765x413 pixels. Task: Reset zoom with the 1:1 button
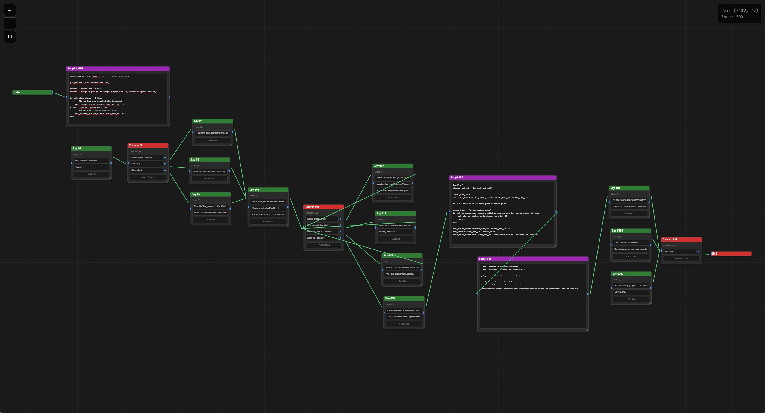[10, 37]
